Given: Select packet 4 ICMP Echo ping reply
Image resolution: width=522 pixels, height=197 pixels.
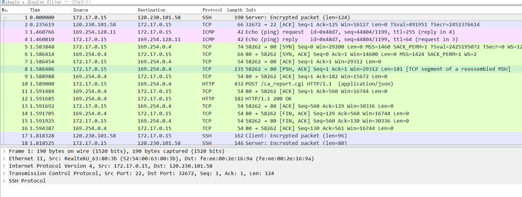Looking at the screenshot, I should 261,39.
